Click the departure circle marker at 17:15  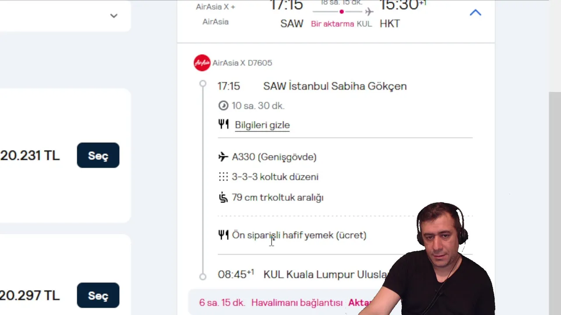[202, 84]
